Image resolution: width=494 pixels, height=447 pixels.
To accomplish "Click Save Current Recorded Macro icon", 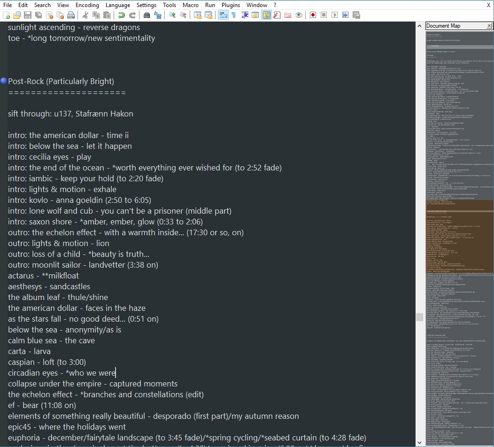I will pyautogui.click(x=356, y=15).
